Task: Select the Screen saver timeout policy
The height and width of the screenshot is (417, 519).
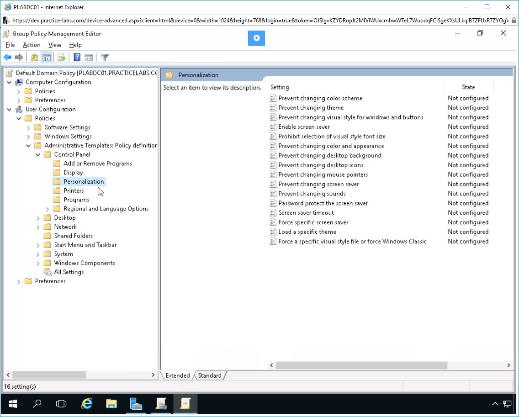Action: (306, 213)
